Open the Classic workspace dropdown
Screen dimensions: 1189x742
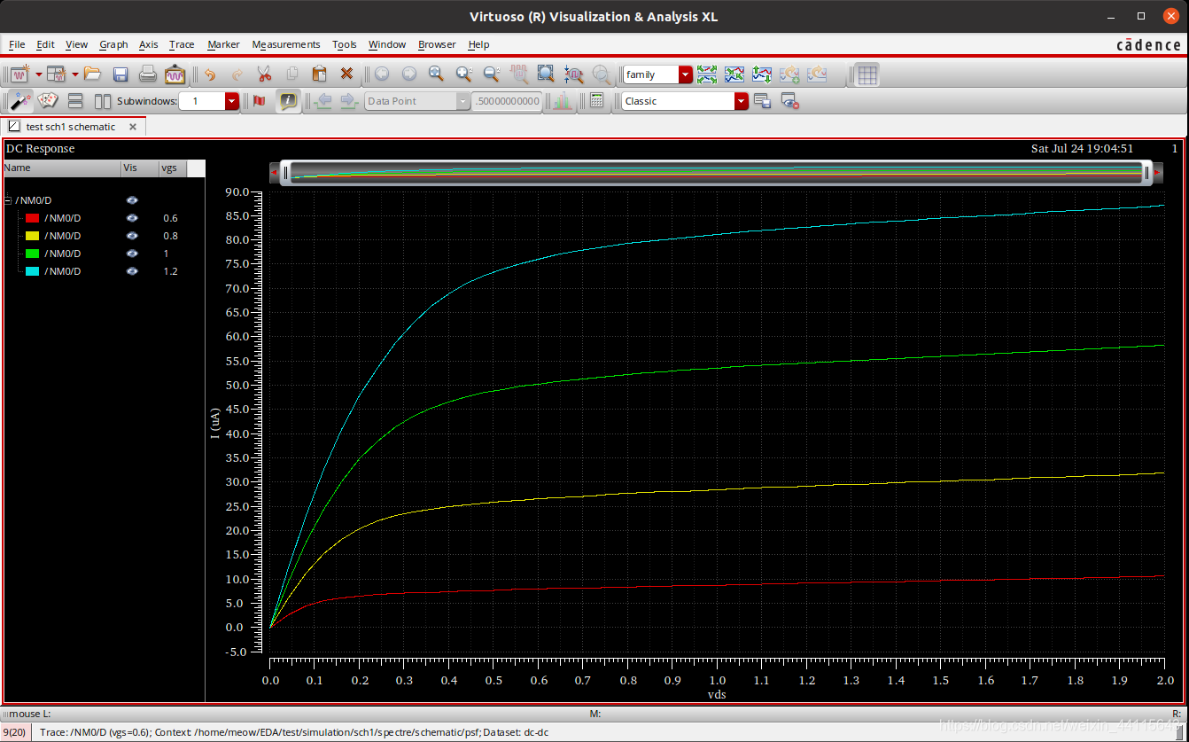coord(742,101)
